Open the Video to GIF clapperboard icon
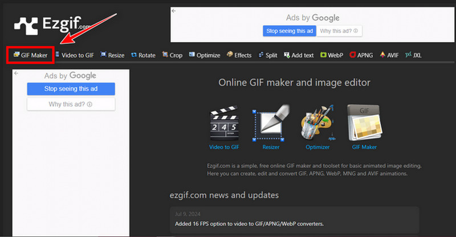Screen dimensions: 456x237 224,122
